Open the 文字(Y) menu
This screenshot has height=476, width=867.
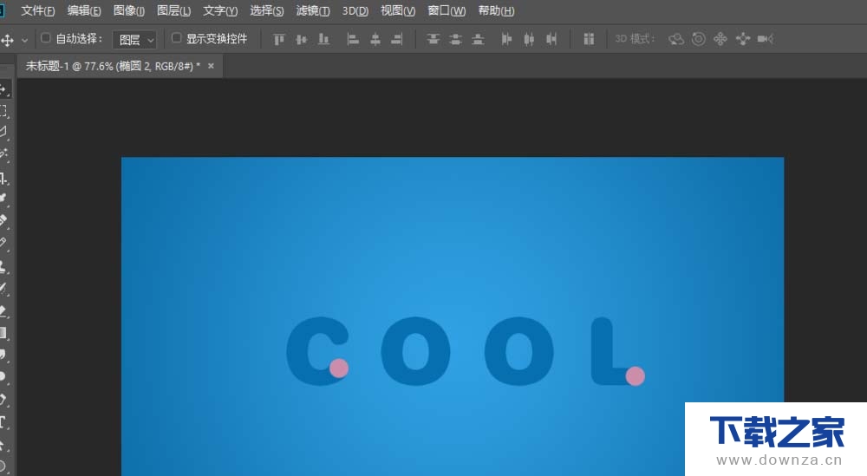[220, 10]
